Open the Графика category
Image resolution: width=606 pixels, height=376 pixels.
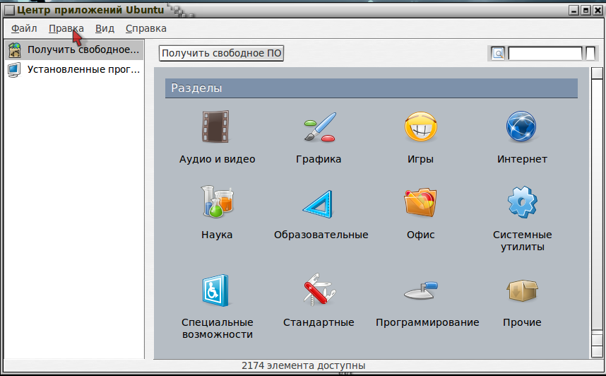pyautogui.click(x=319, y=128)
